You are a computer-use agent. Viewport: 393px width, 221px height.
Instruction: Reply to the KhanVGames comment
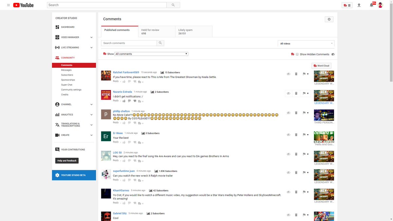point(116,203)
